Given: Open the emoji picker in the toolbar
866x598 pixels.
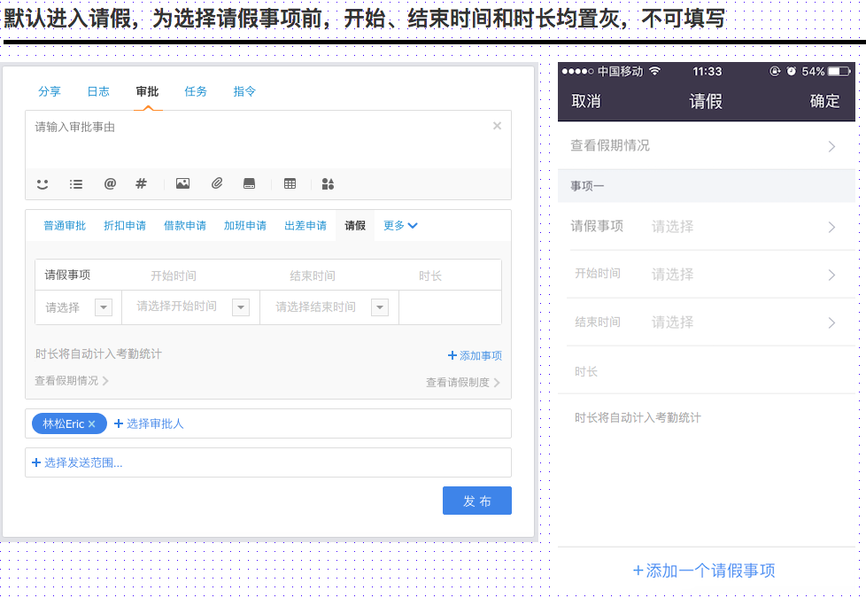Looking at the screenshot, I should [43, 184].
